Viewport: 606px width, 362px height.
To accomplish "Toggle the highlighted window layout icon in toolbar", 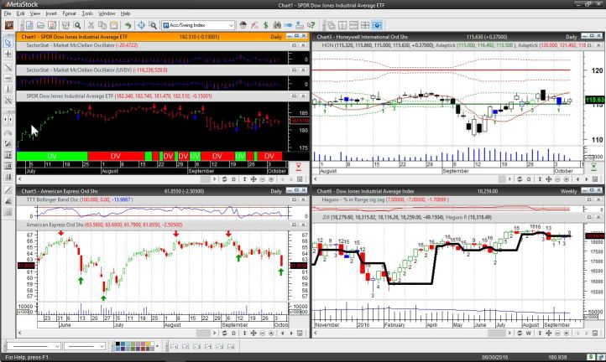I will 377,25.
